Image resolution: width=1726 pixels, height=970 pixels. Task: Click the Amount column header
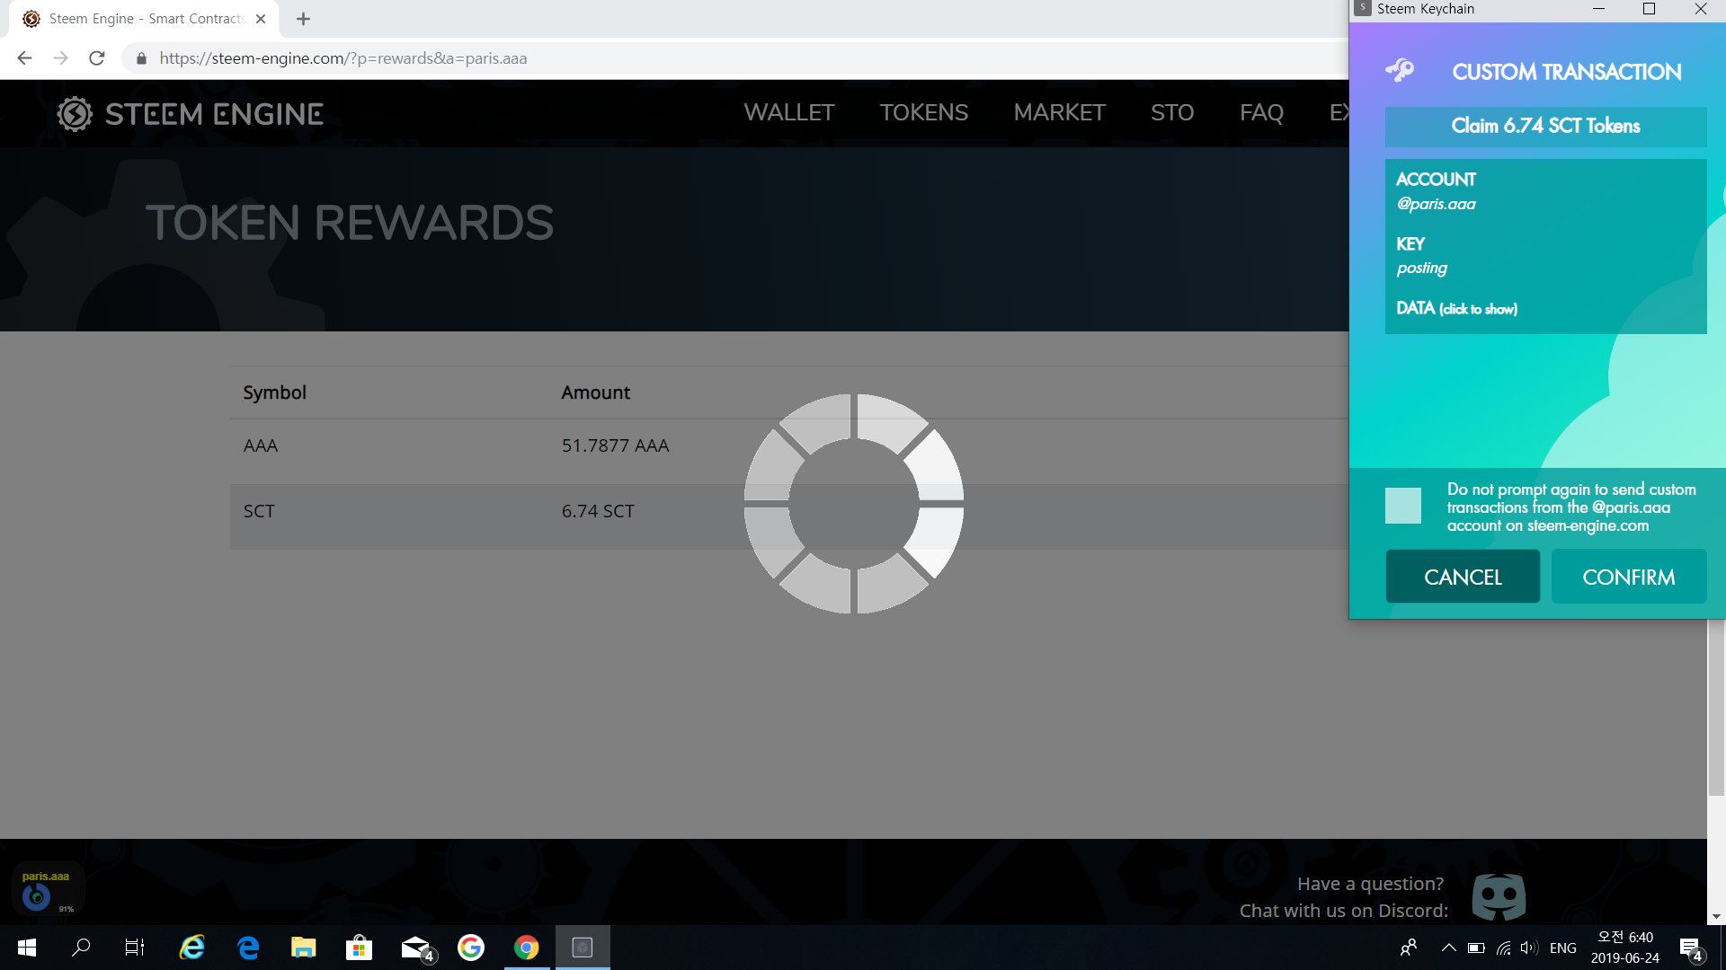click(x=595, y=392)
